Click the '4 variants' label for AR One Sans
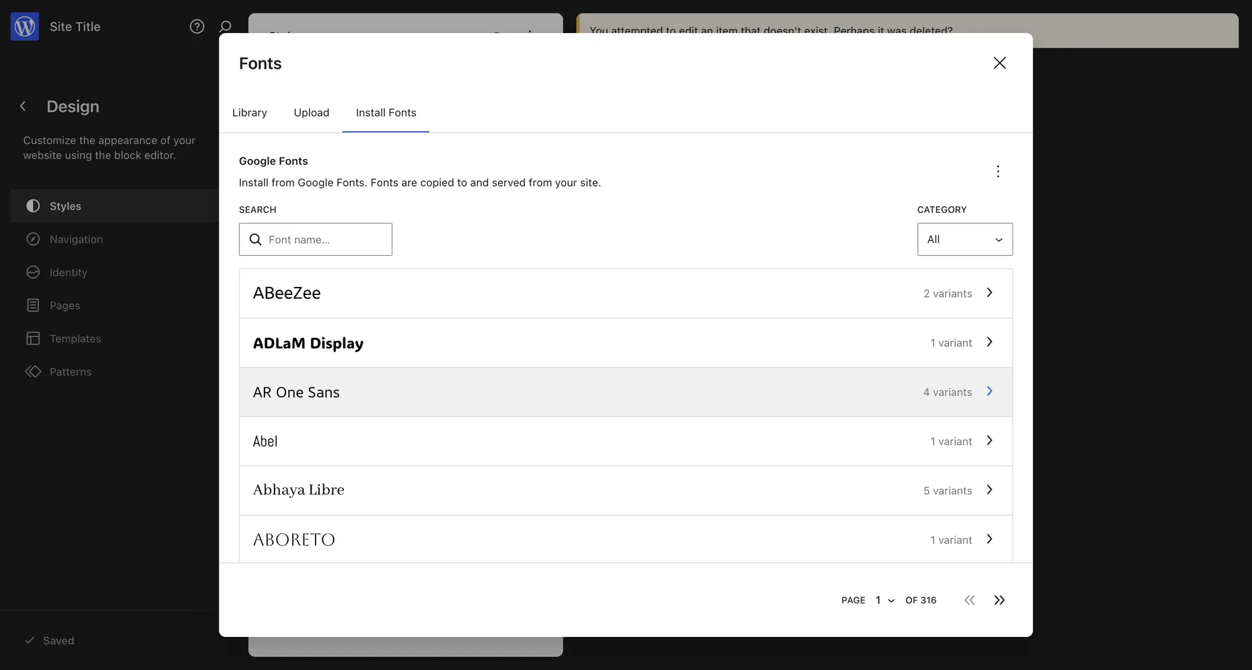 948,392
